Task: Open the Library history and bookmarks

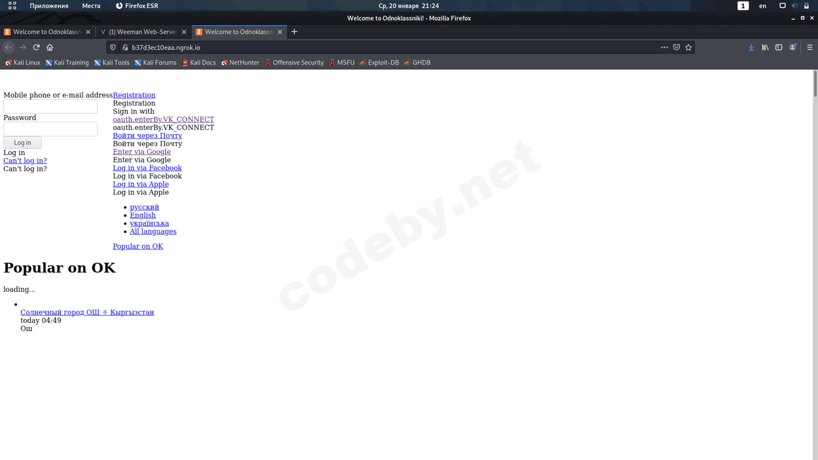Action: coord(765,48)
